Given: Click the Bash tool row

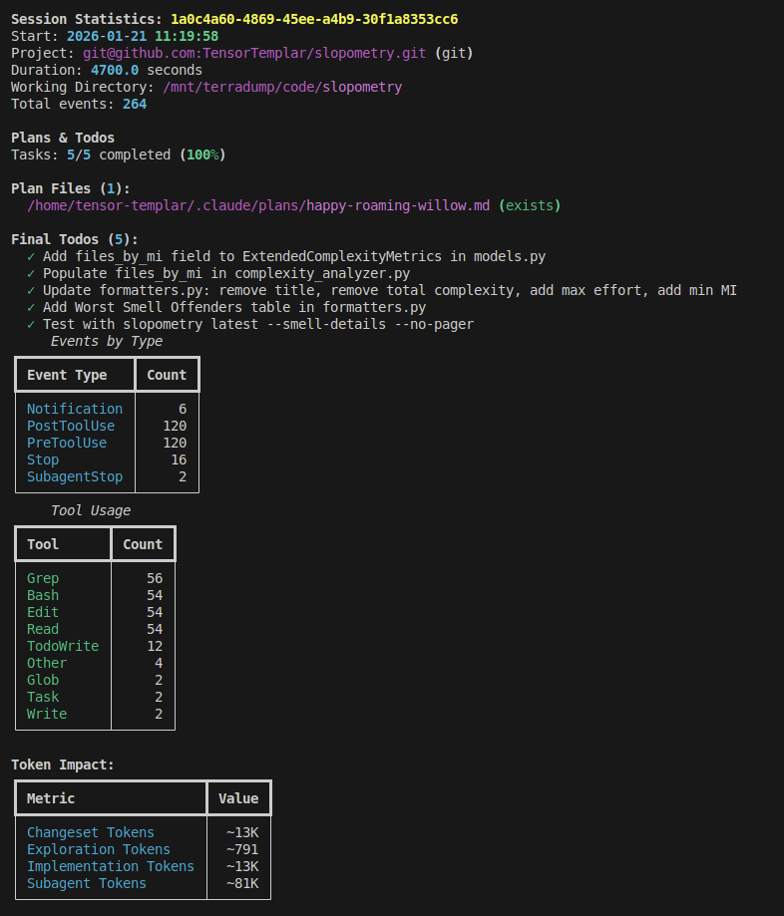Looking at the screenshot, I should (96, 595).
